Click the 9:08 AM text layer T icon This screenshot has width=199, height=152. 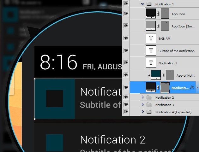tap(151, 38)
